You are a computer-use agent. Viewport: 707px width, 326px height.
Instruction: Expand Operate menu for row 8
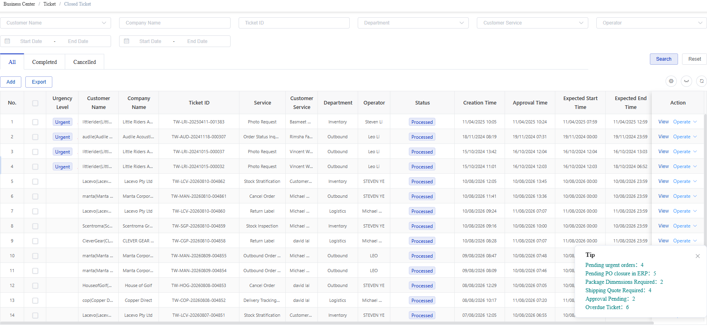(685, 226)
